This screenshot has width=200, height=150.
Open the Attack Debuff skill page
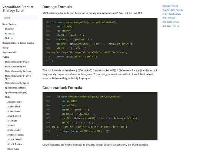tap(14, 140)
